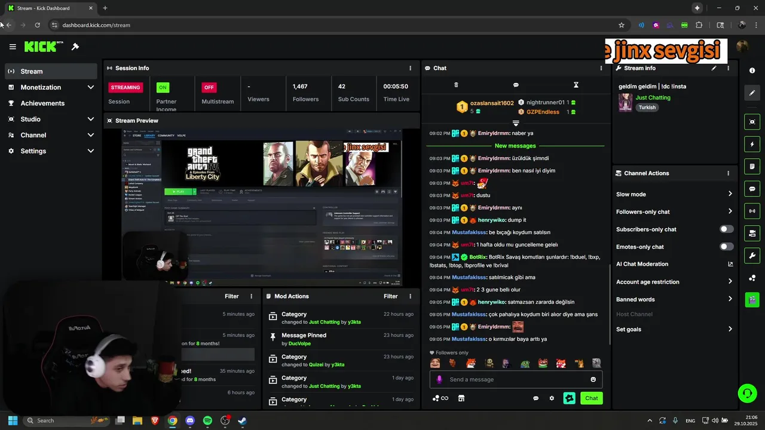Open emoji picker in message box
The image size is (765, 430).
[593, 379]
